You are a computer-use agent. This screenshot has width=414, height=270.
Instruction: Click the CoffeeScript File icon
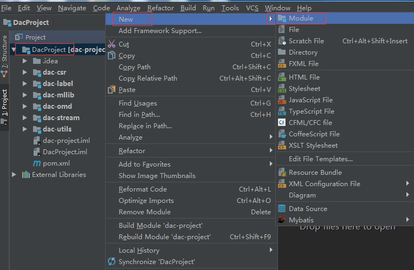click(x=282, y=134)
